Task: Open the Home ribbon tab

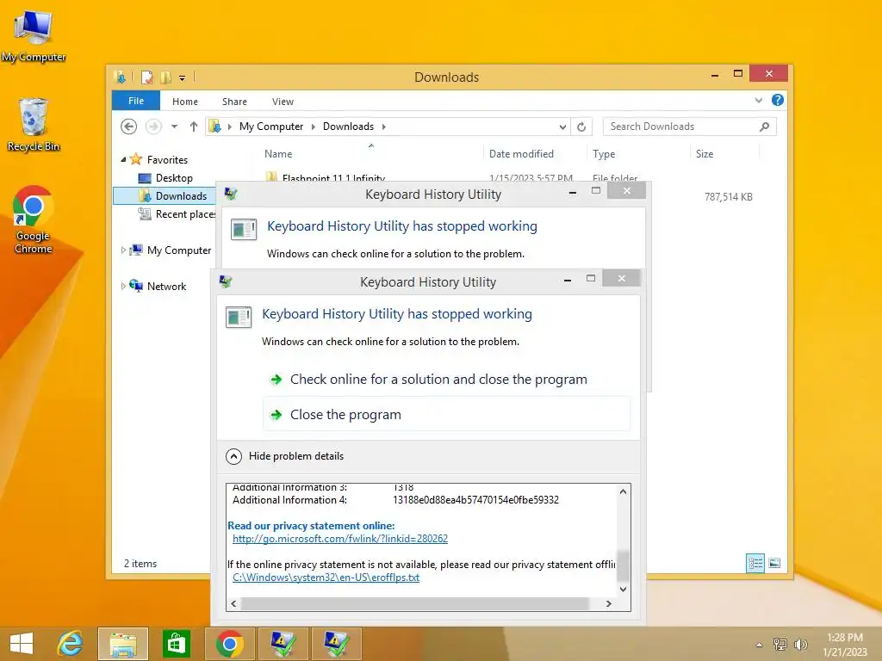Action: tap(185, 102)
